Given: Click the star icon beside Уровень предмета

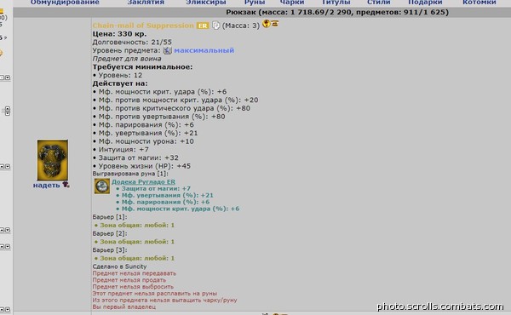Looking at the screenshot, I should [x=167, y=50].
